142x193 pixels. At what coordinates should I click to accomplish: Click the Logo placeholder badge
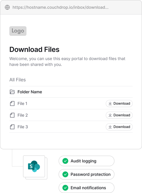[18, 31]
